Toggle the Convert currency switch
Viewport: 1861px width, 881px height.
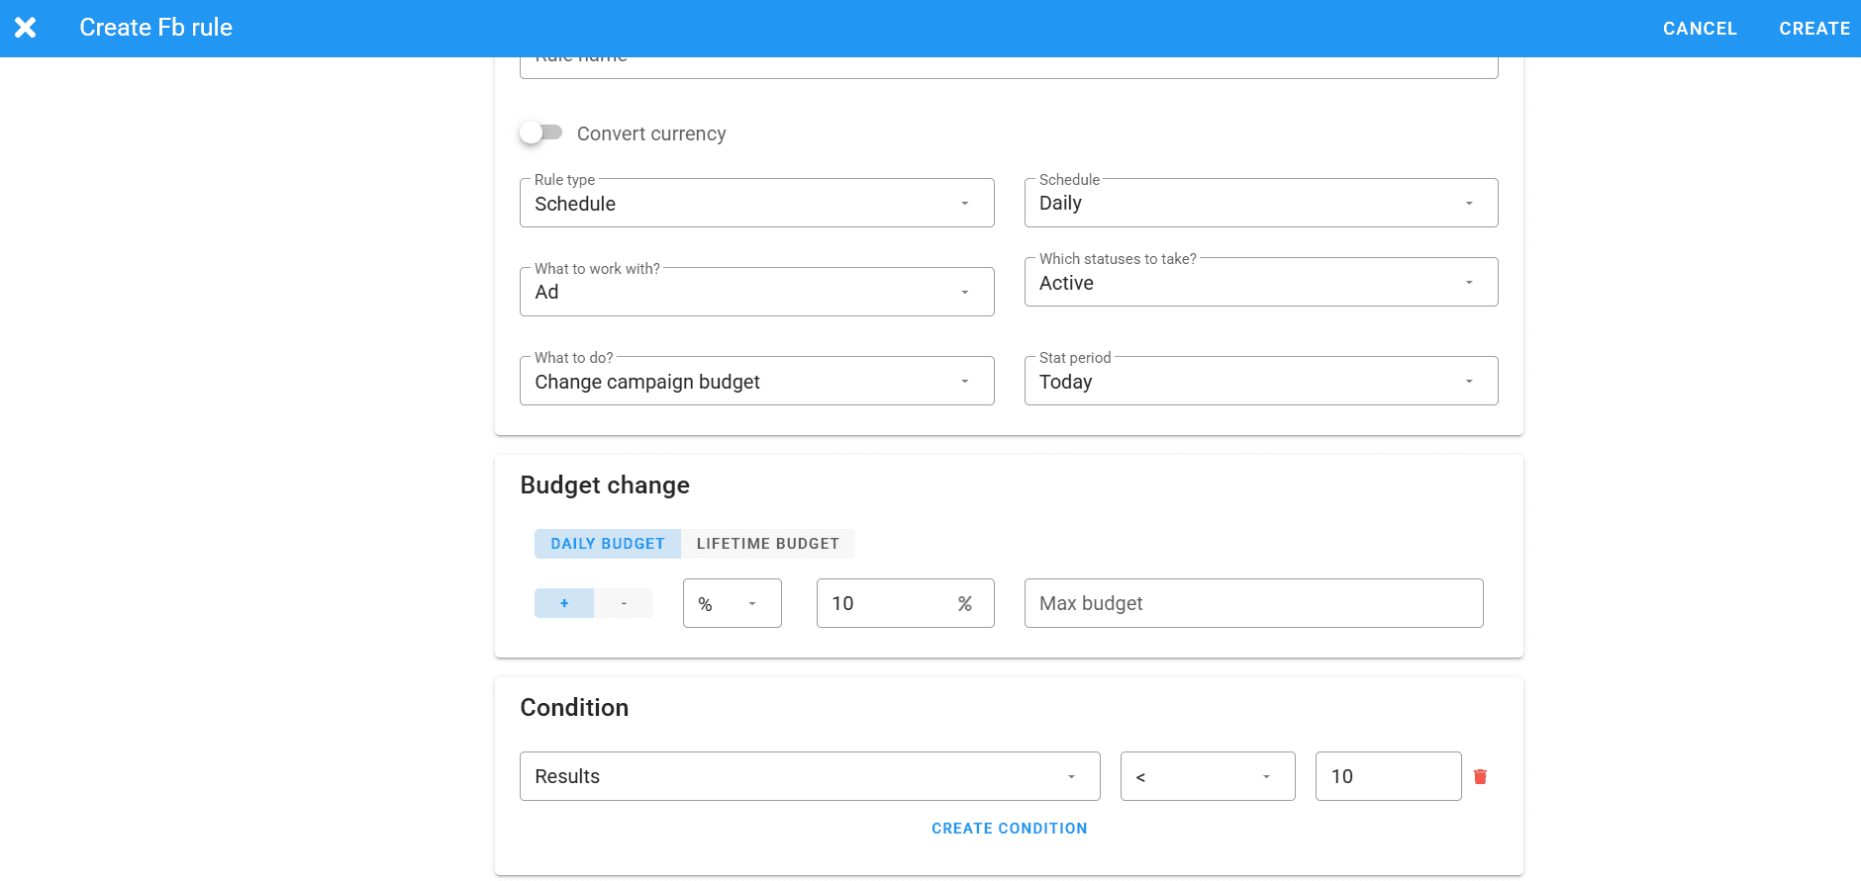pyautogui.click(x=540, y=132)
